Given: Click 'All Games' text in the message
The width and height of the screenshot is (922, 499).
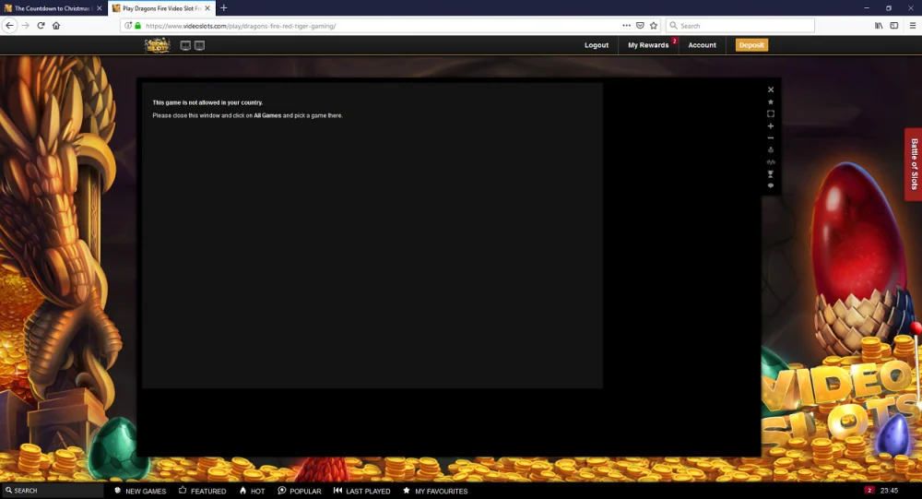Looking at the screenshot, I should (267, 115).
